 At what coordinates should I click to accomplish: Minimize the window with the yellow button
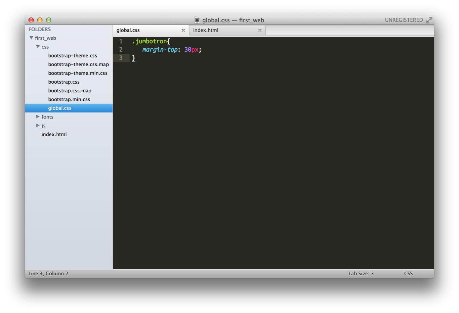point(40,20)
